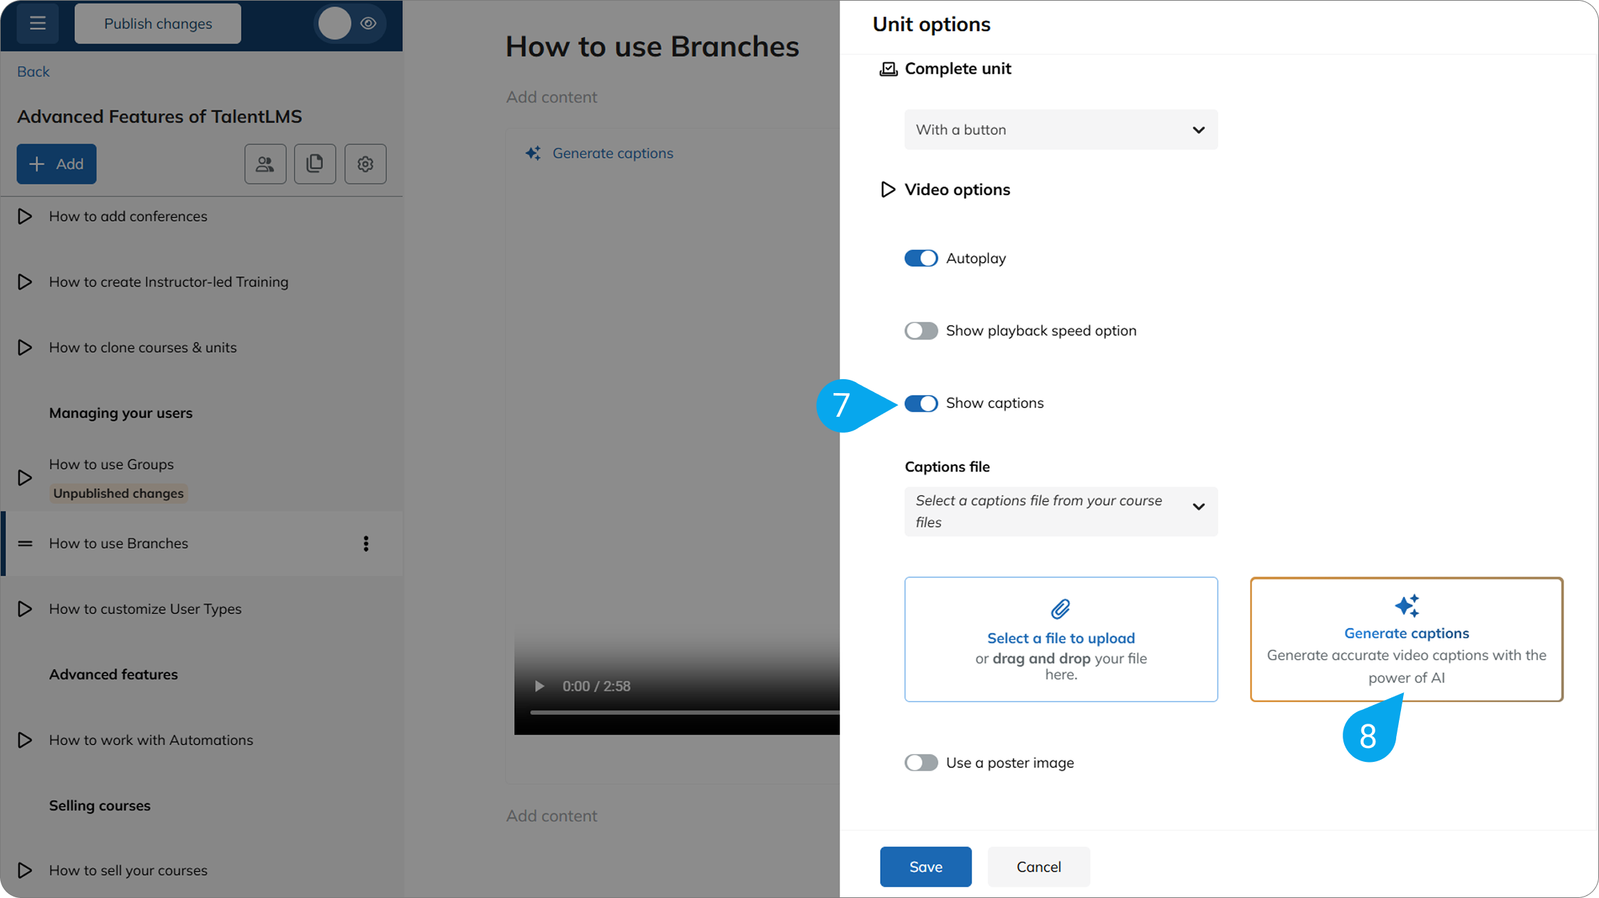Click Generate captions link above the video
The height and width of the screenshot is (898, 1599).
(613, 153)
